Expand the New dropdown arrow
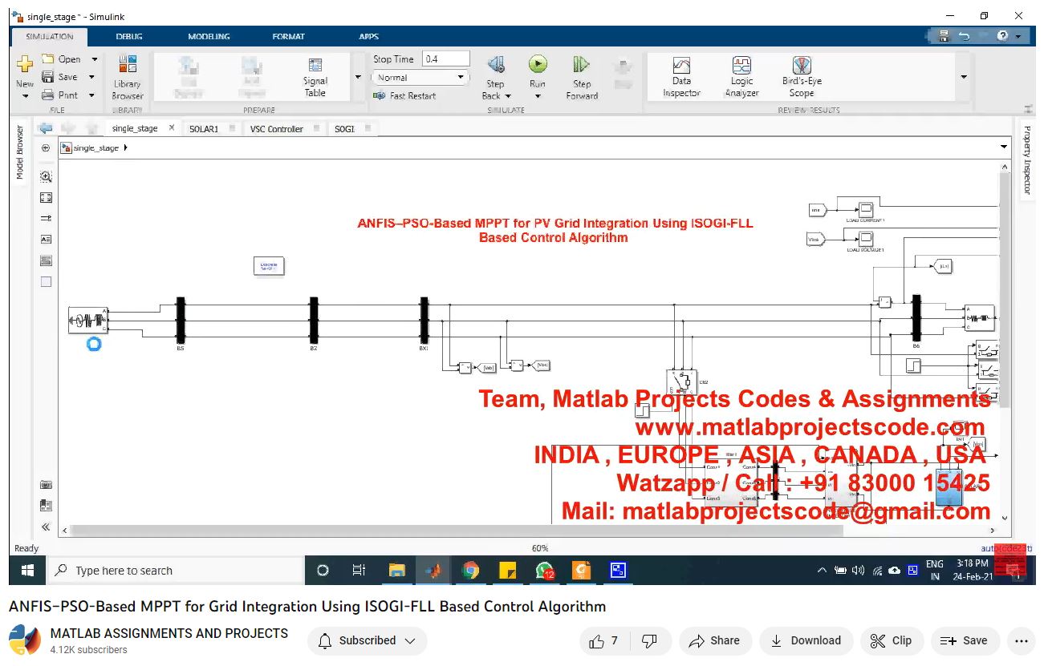Screen dimensions: 1044x666 tap(25, 95)
